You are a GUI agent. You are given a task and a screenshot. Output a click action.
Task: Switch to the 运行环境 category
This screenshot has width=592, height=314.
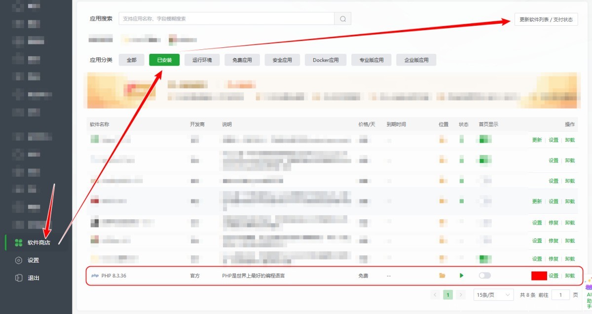pos(202,60)
